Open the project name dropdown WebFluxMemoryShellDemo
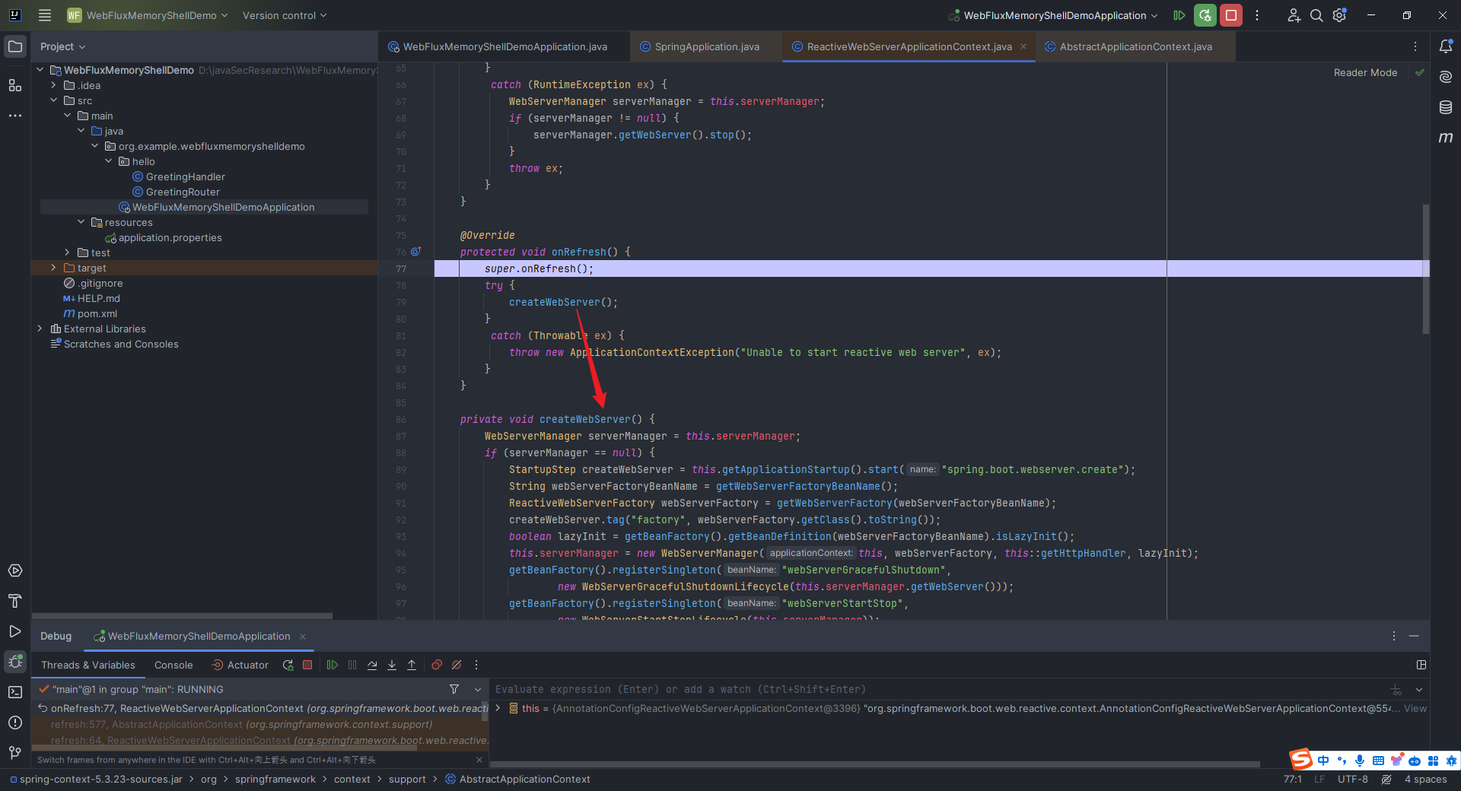1461x791 pixels. tap(148, 15)
